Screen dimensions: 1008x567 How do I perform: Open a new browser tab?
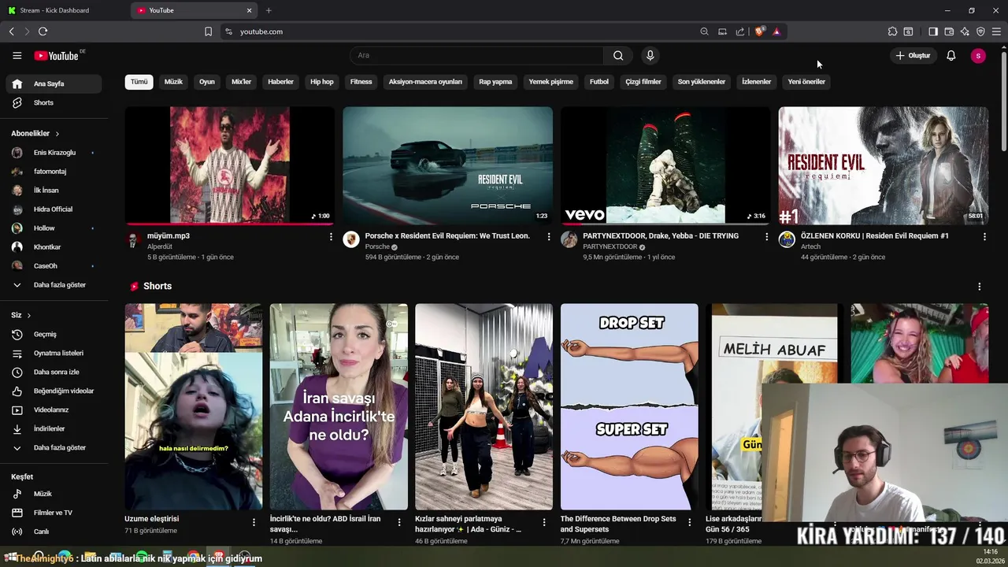[269, 10]
